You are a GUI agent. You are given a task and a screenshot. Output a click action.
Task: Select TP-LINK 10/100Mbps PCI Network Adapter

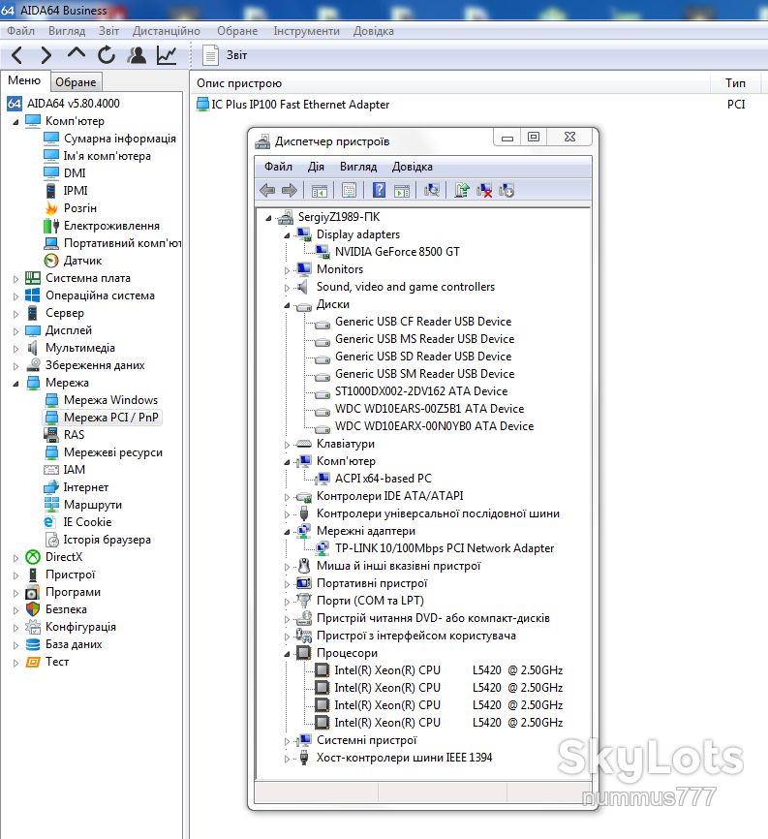(445, 548)
